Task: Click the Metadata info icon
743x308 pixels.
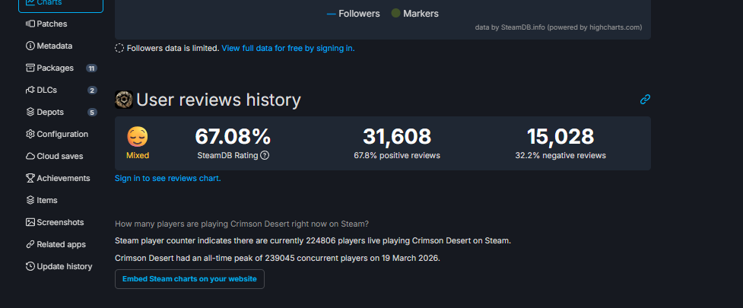Action: coord(30,46)
